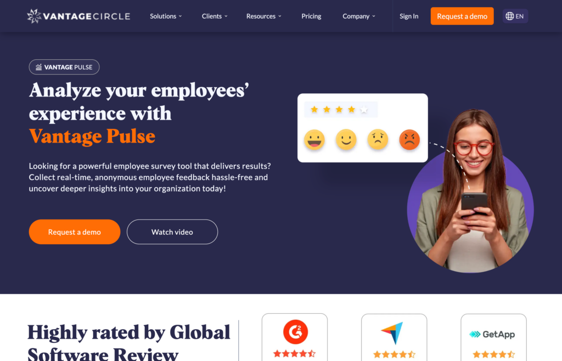562x361 pixels.
Task: Select the sad worried emoji face
Action: click(378, 139)
